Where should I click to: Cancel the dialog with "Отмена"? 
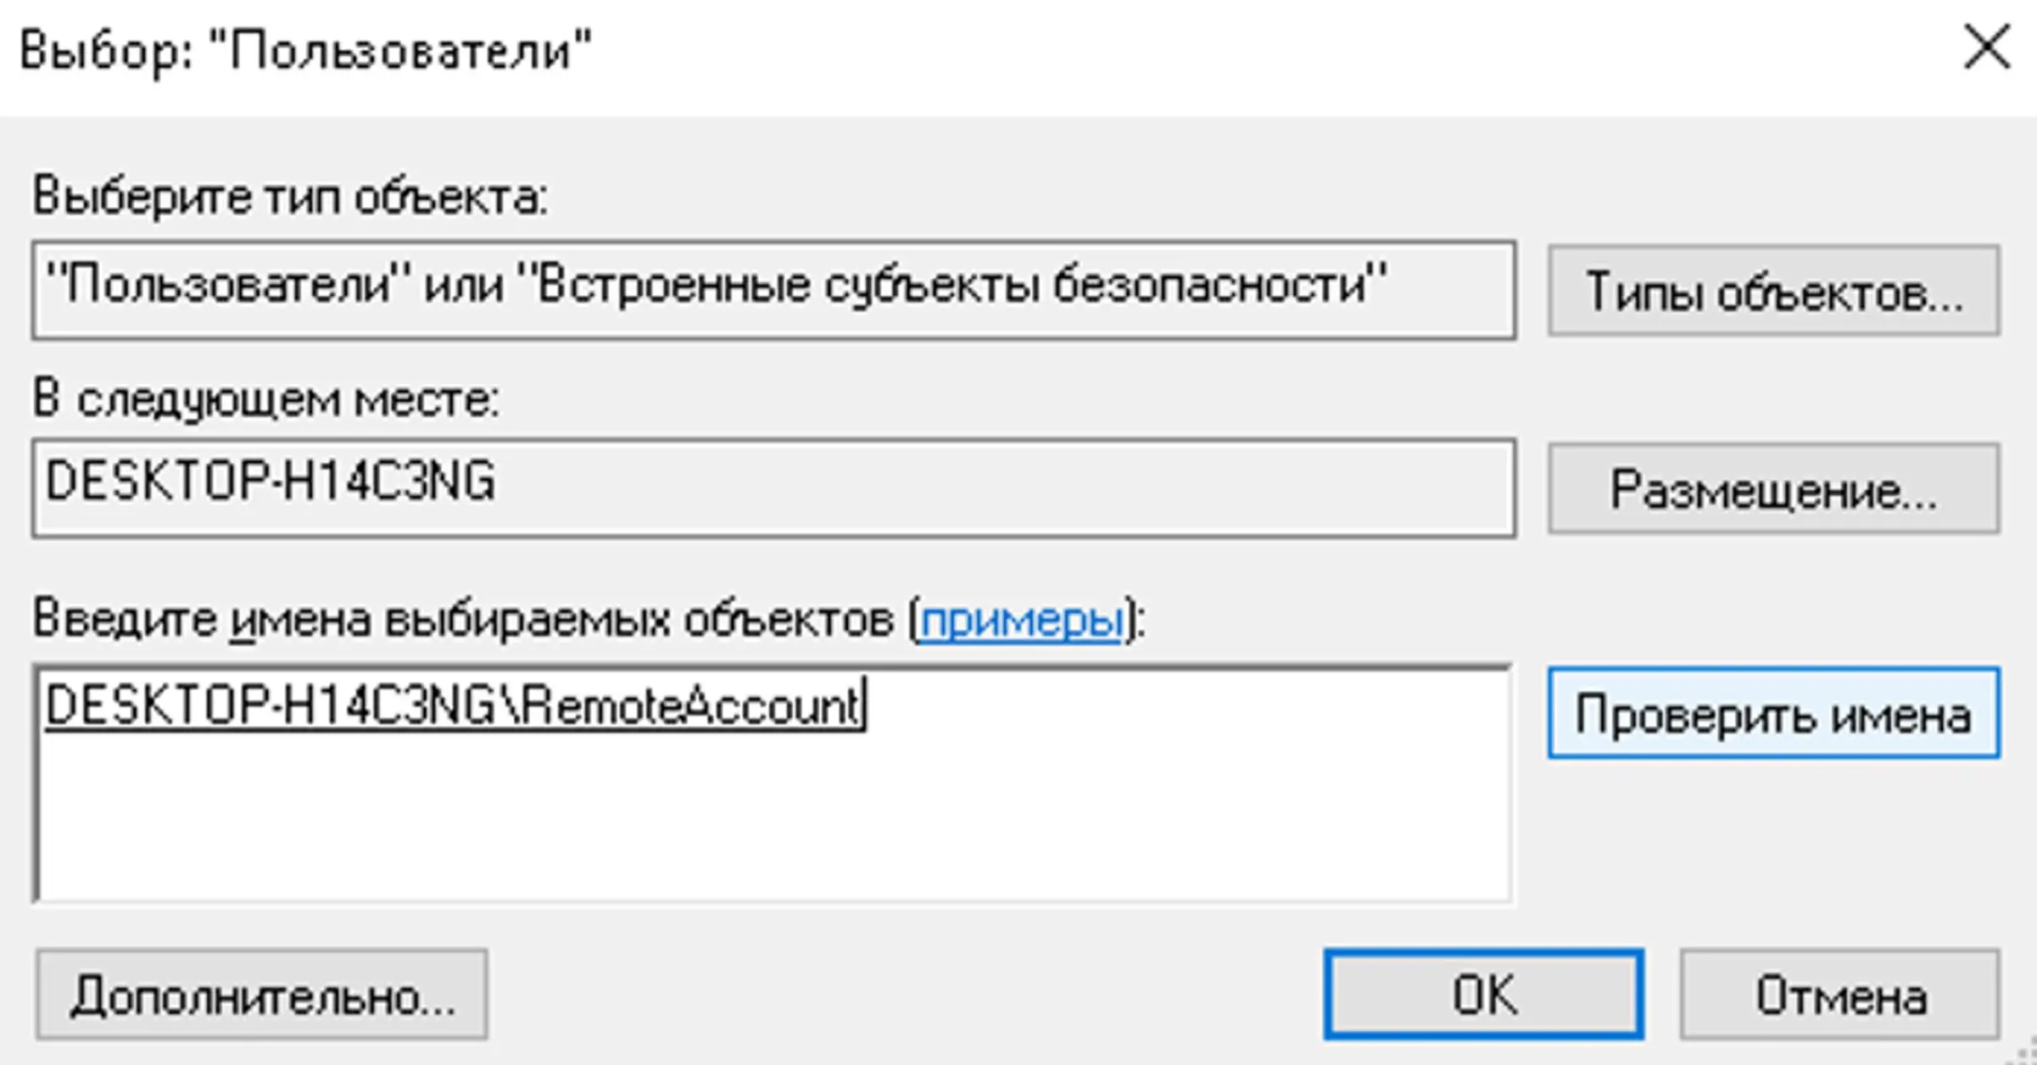click(1839, 995)
